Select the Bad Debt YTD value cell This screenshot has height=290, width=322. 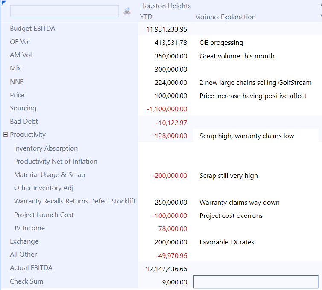(x=171, y=123)
